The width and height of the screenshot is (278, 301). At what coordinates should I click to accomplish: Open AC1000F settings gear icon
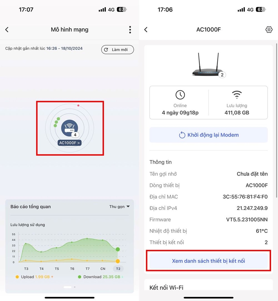[x=269, y=30]
